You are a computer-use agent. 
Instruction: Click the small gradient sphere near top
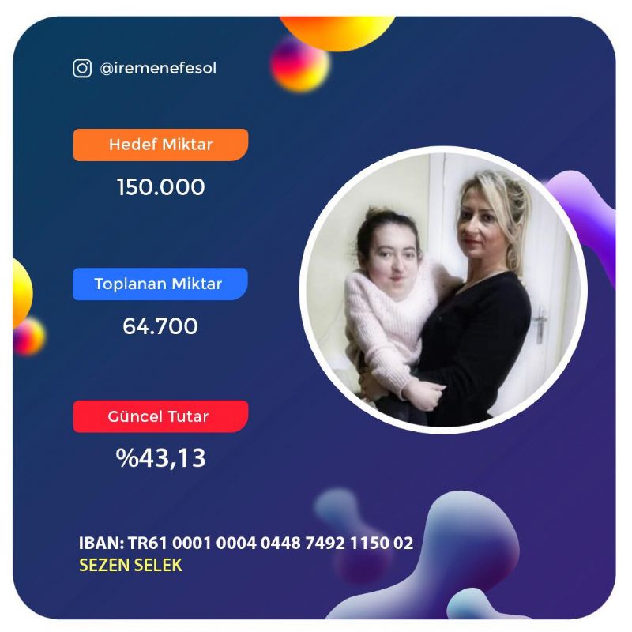300,65
